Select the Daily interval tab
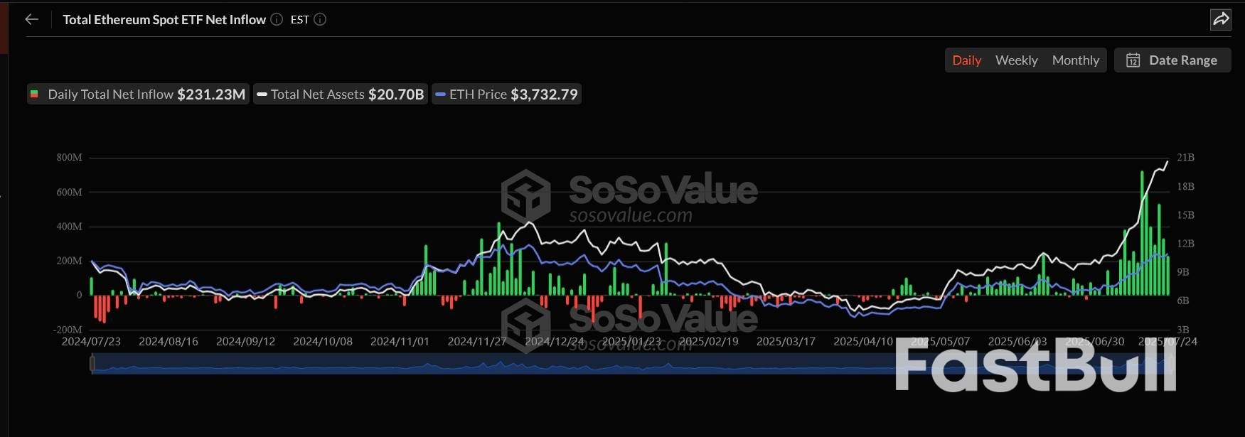Viewport: 1245px width, 437px height. pos(966,60)
